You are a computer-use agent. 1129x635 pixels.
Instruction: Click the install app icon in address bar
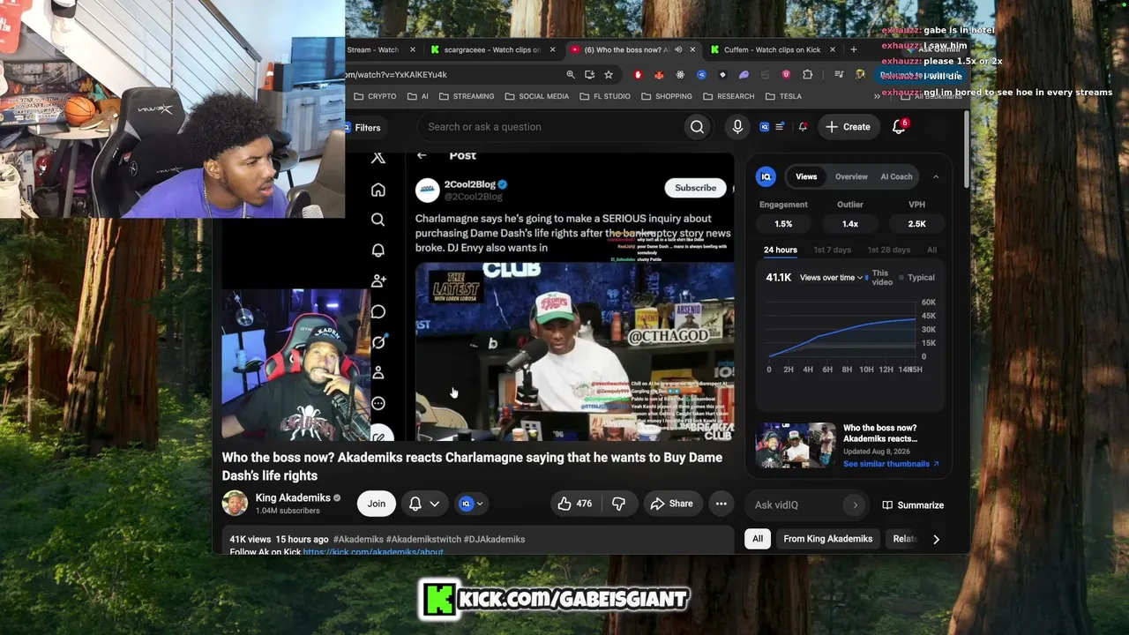click(x=589, y=75)
